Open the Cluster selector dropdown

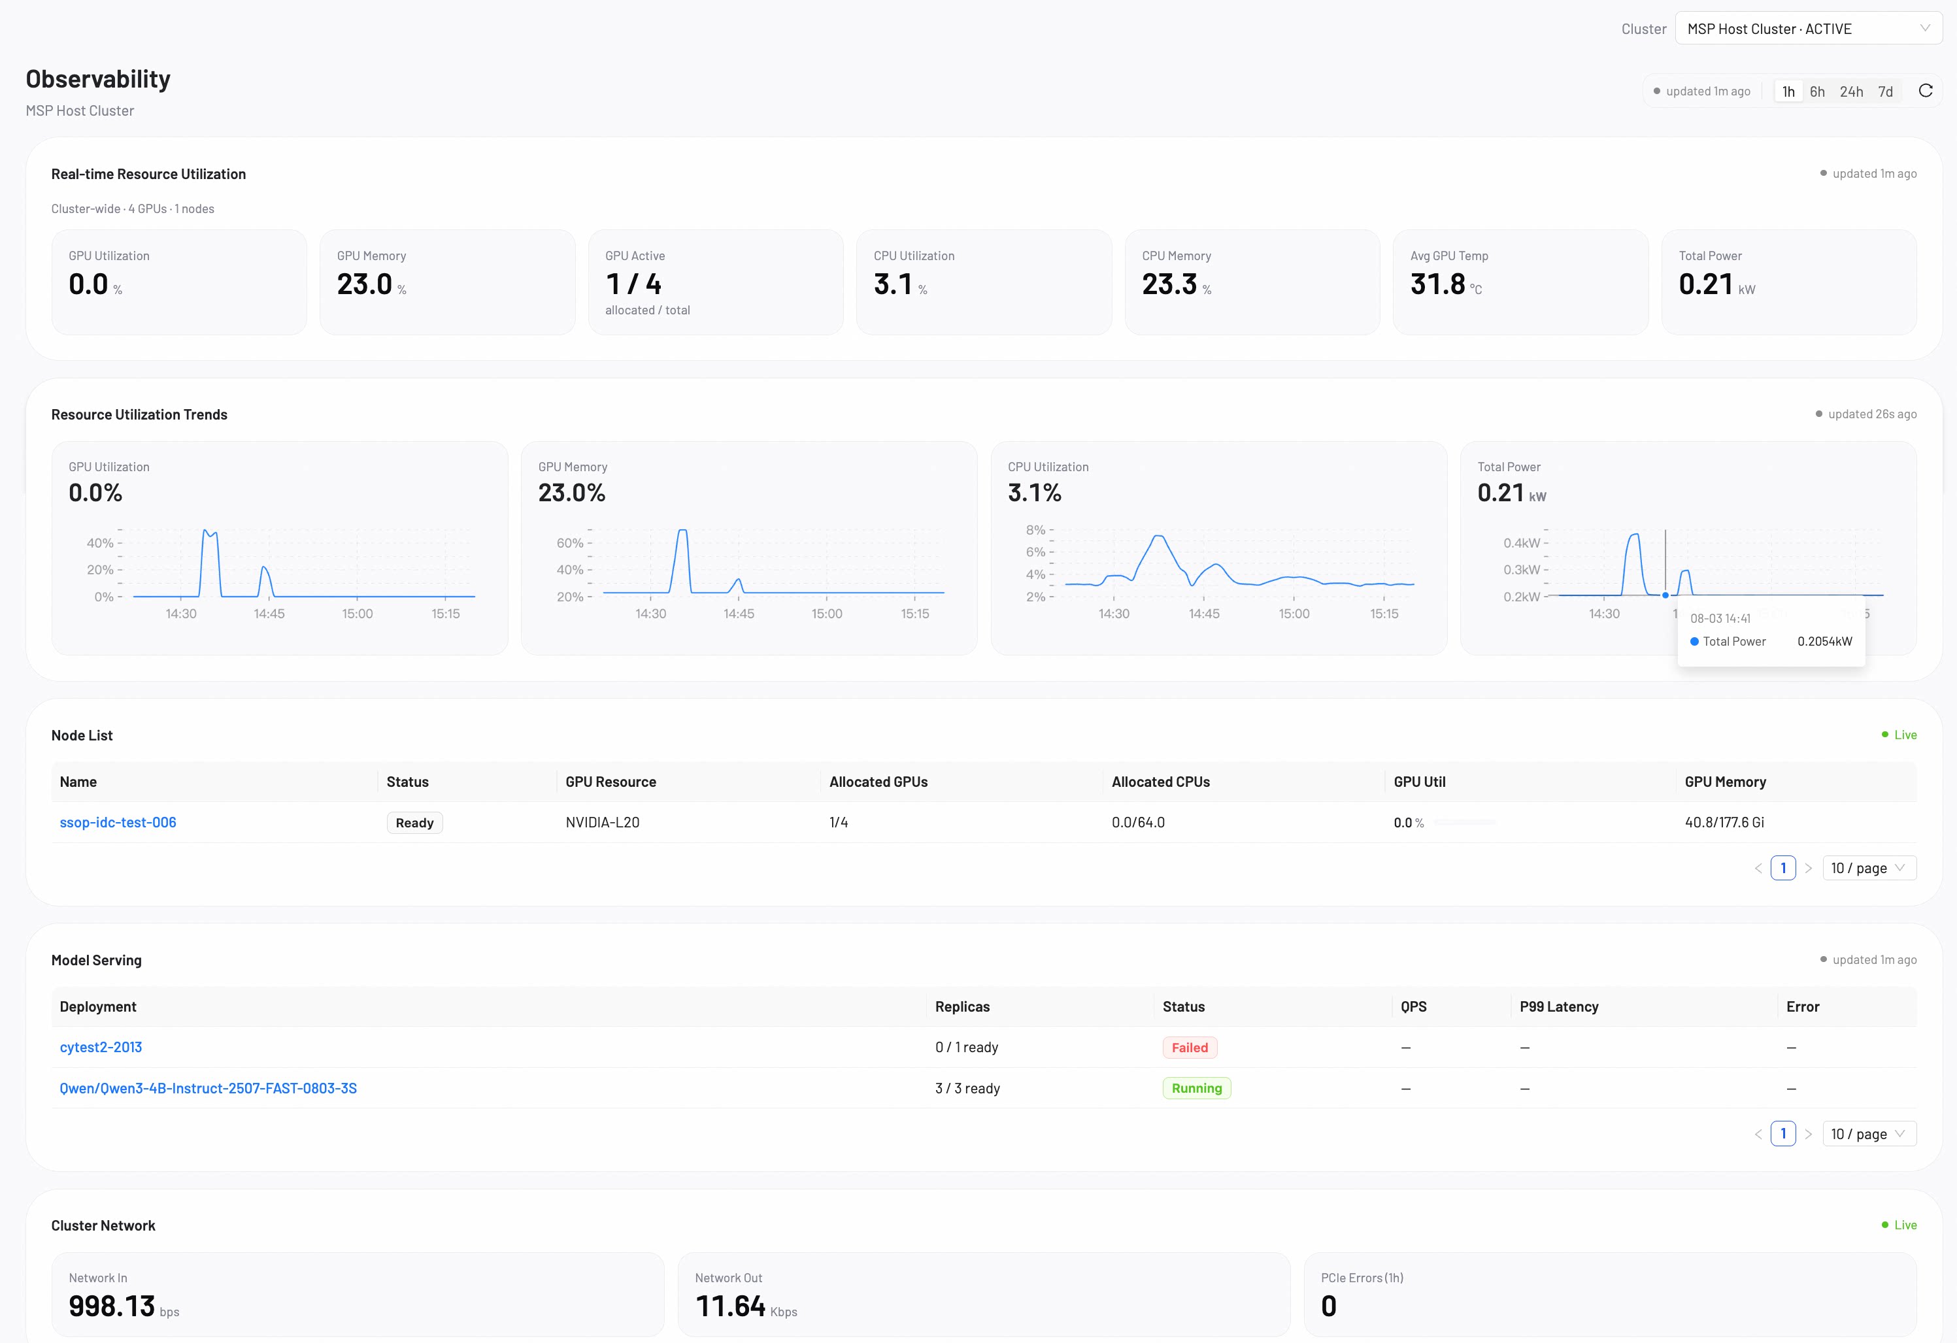point(1809,29)
